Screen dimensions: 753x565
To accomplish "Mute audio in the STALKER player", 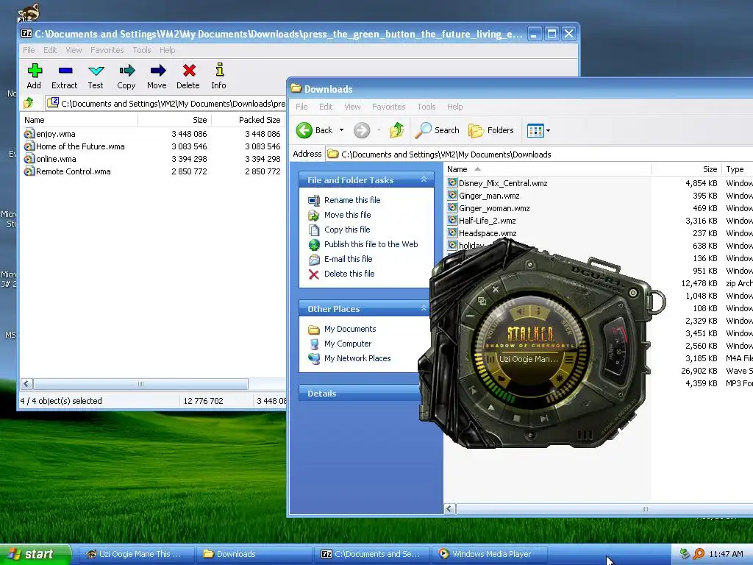I will (521, 312).
